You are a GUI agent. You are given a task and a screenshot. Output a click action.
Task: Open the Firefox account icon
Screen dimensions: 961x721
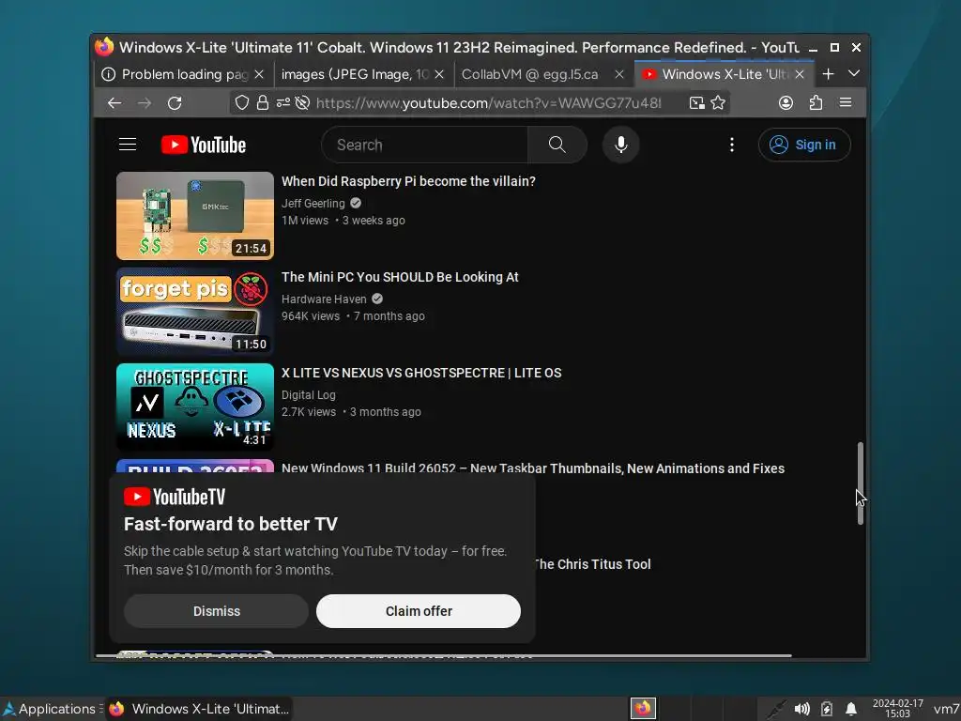(x=786, y=103)
